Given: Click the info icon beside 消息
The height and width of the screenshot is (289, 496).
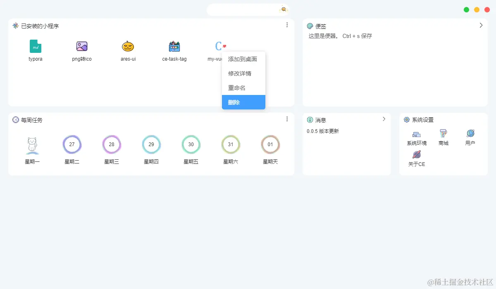Looking at the screenshot, I should click(x=310, y=120).
